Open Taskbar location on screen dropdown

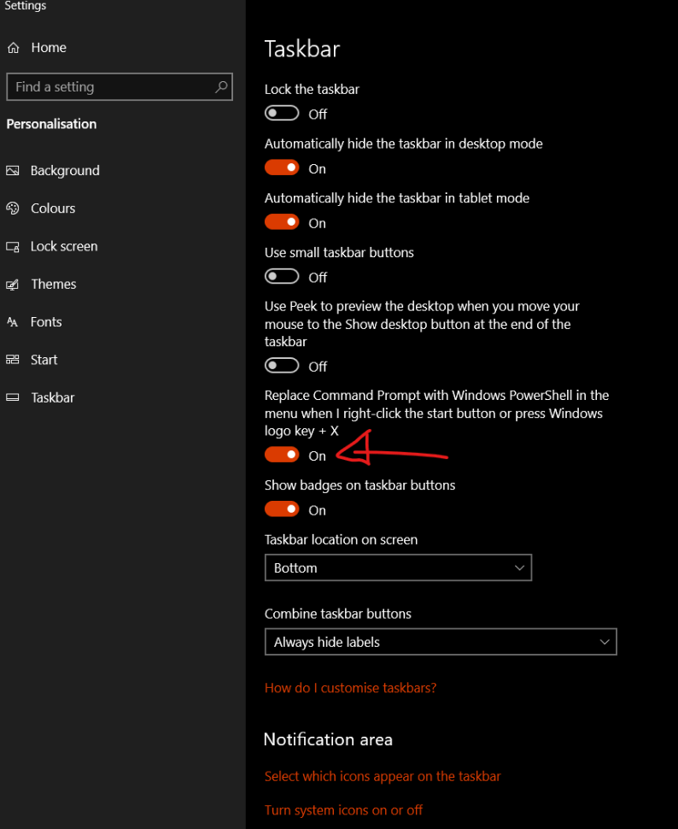pos(398,567)
